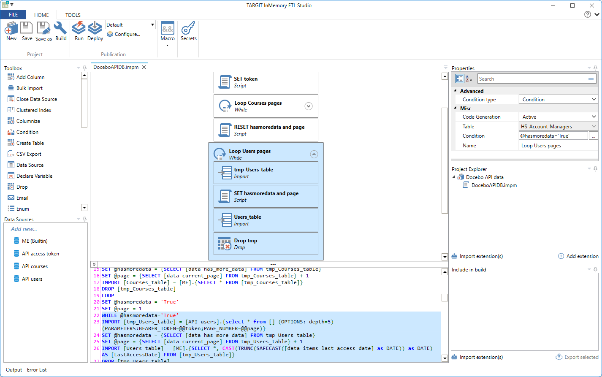The width and height of the screenshot is (602, 377).
Task: Click the Save icon in ribbon
Action: 27,28
